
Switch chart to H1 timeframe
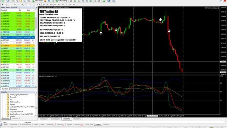click(x=59, y=5)
